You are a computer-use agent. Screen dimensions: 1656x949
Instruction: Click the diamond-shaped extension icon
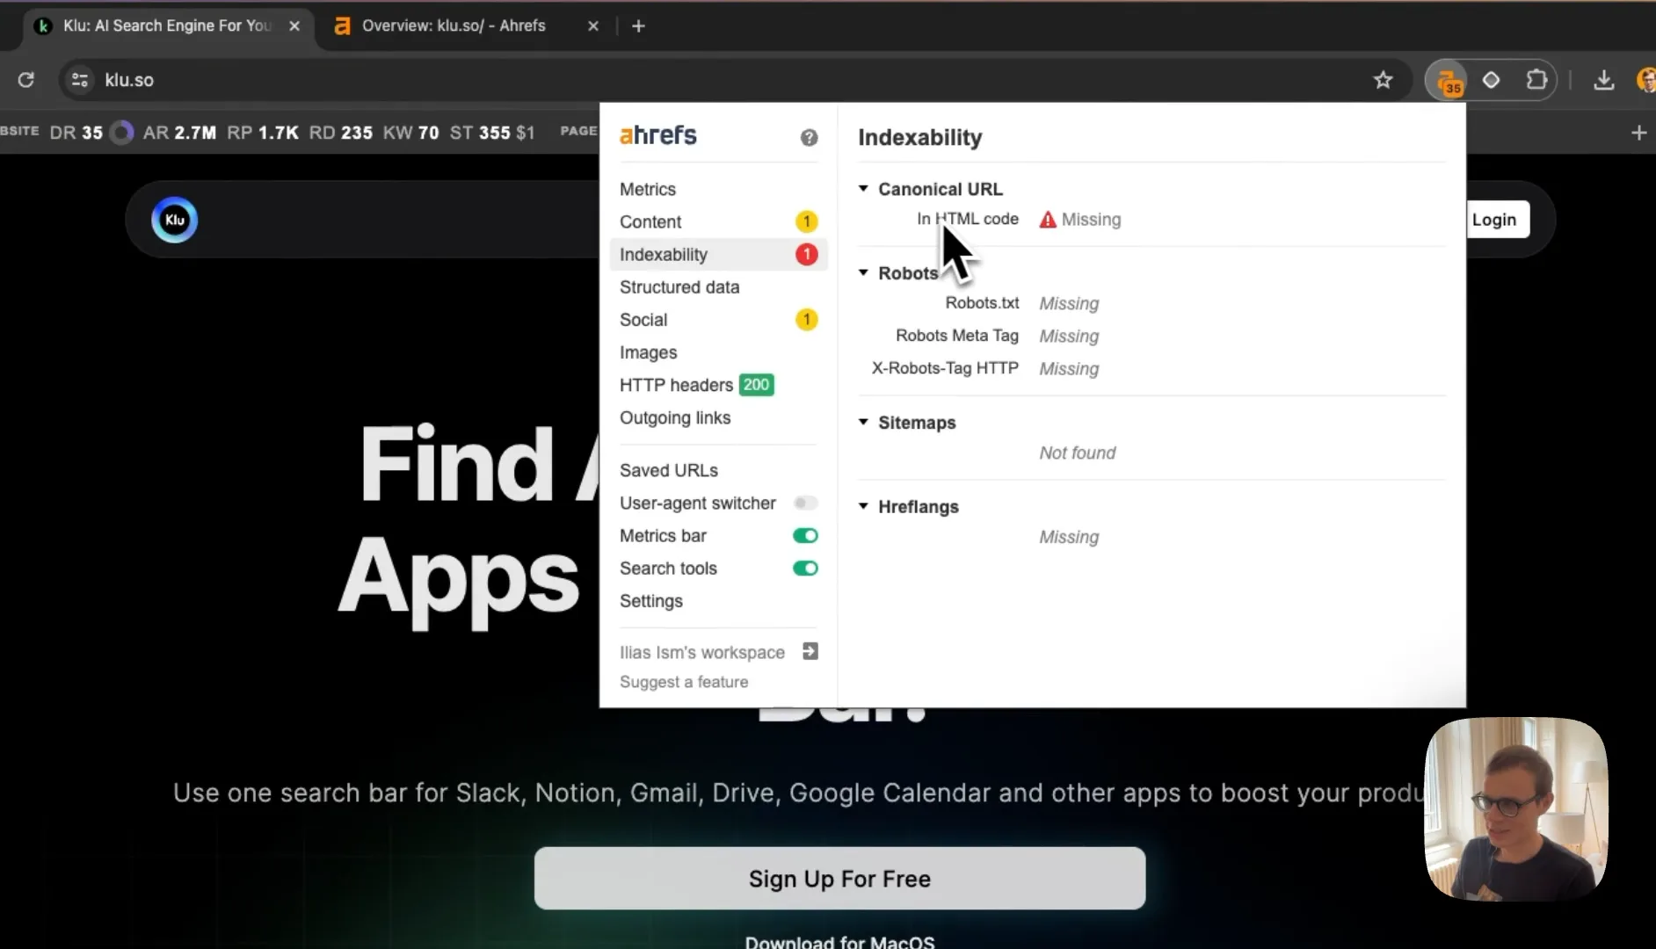pos(1491,80)
